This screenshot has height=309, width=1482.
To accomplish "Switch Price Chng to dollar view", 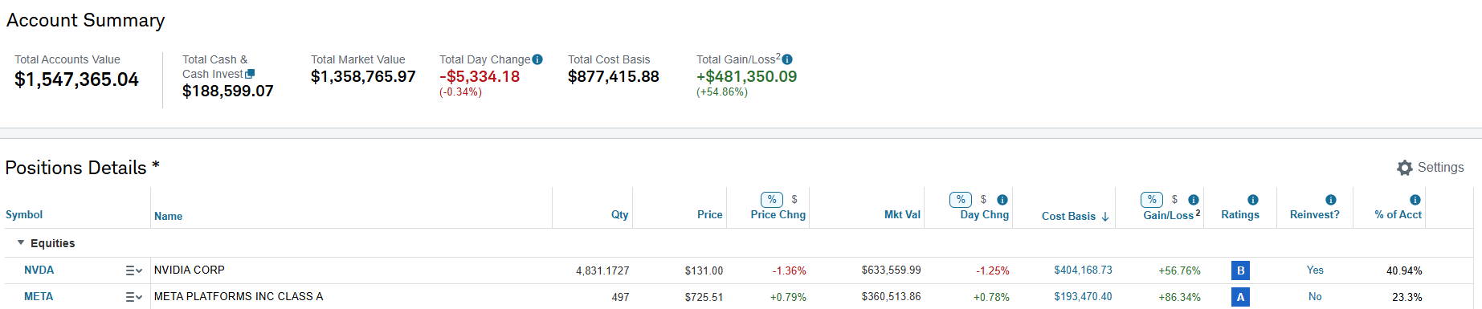I will point(794,200).
